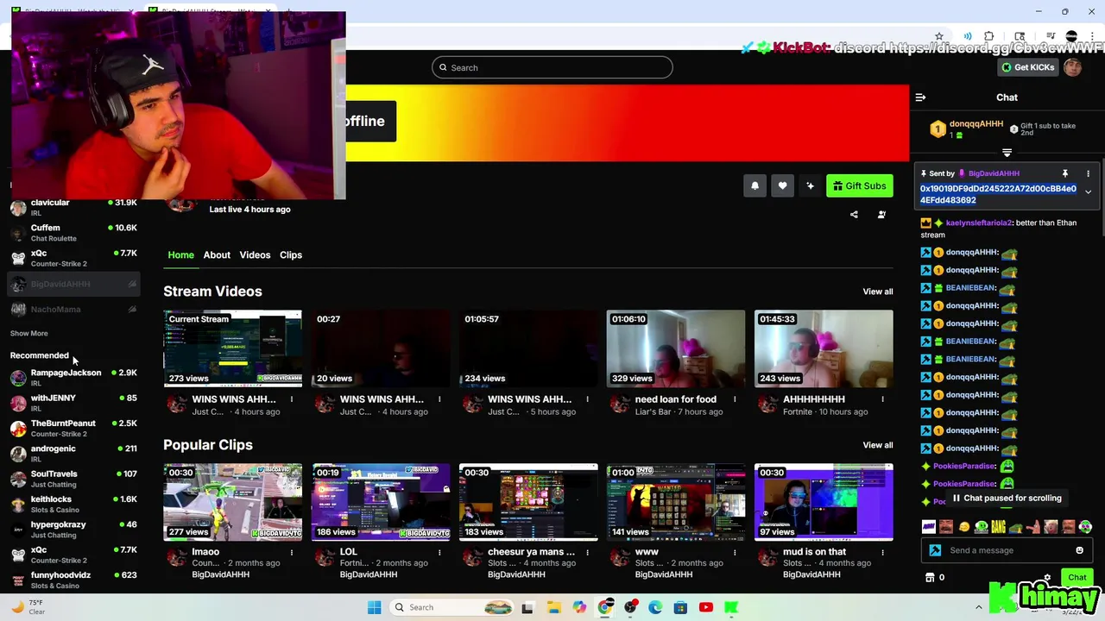Open Microsoft Edge from taskbar
The height and width of the screenshot is (621, 1105).
click(x=655, y=607)
